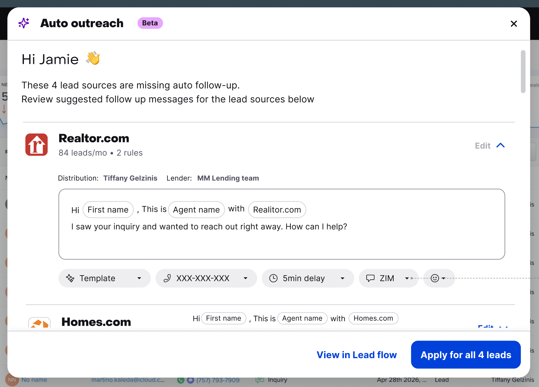Click View in Lead flow link
The height and width of the screenshot is (387, 539).
tap(356, 355)
